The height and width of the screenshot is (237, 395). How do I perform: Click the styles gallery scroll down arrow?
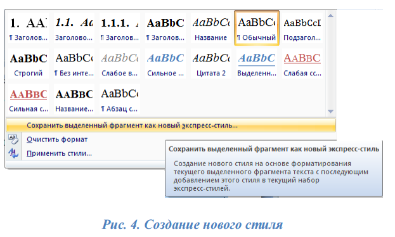tap(331, 112)
